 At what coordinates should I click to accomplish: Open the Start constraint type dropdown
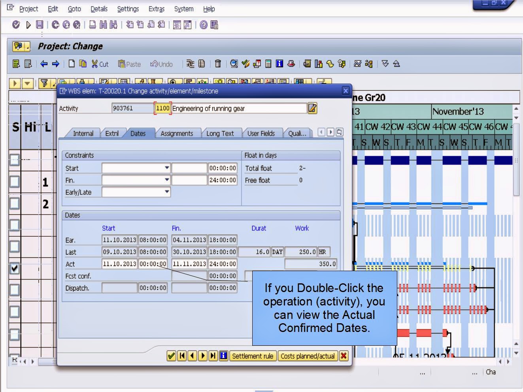point(167,168)
